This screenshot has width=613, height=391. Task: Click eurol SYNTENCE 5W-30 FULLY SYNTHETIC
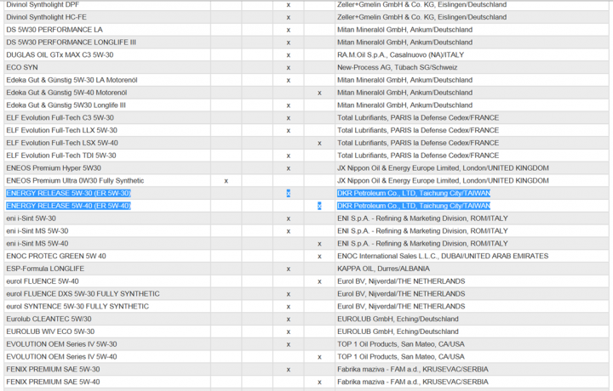(77, 306)
